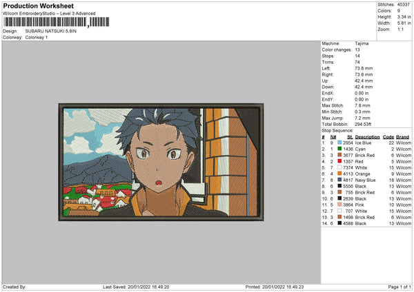Select stitch count 3677 for Brick Red

(x=348, y=155)
